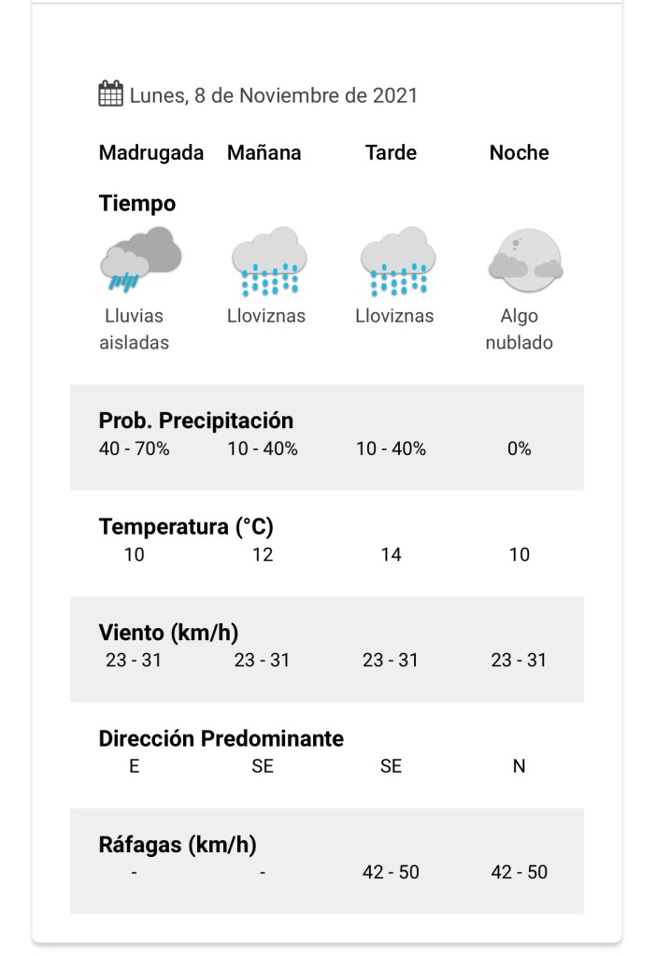Select the Madrugada column header
The height and width of the screenshot is (956, 656).
(151, 152)
